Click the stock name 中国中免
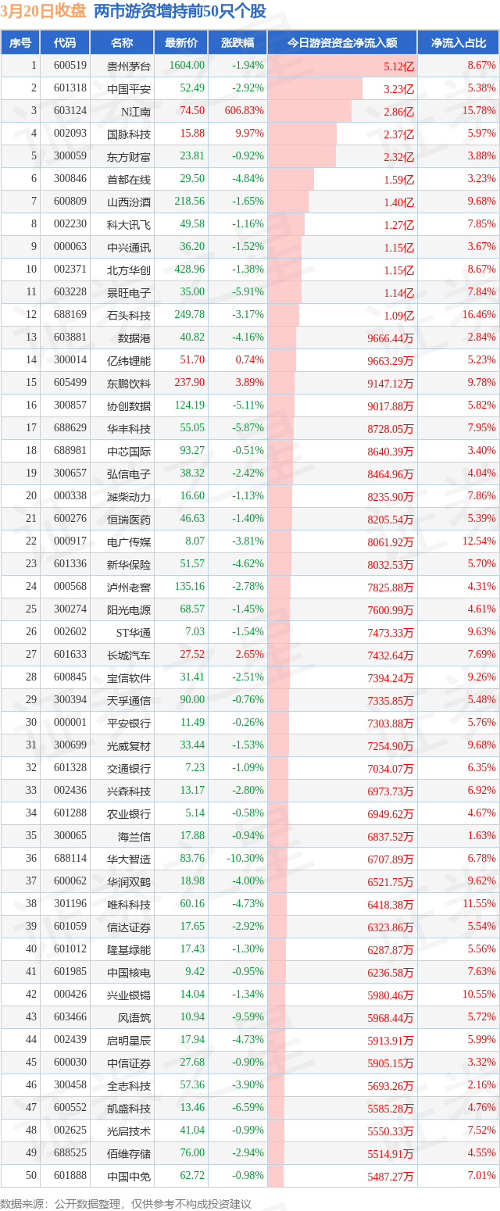 pos(130,1177)
